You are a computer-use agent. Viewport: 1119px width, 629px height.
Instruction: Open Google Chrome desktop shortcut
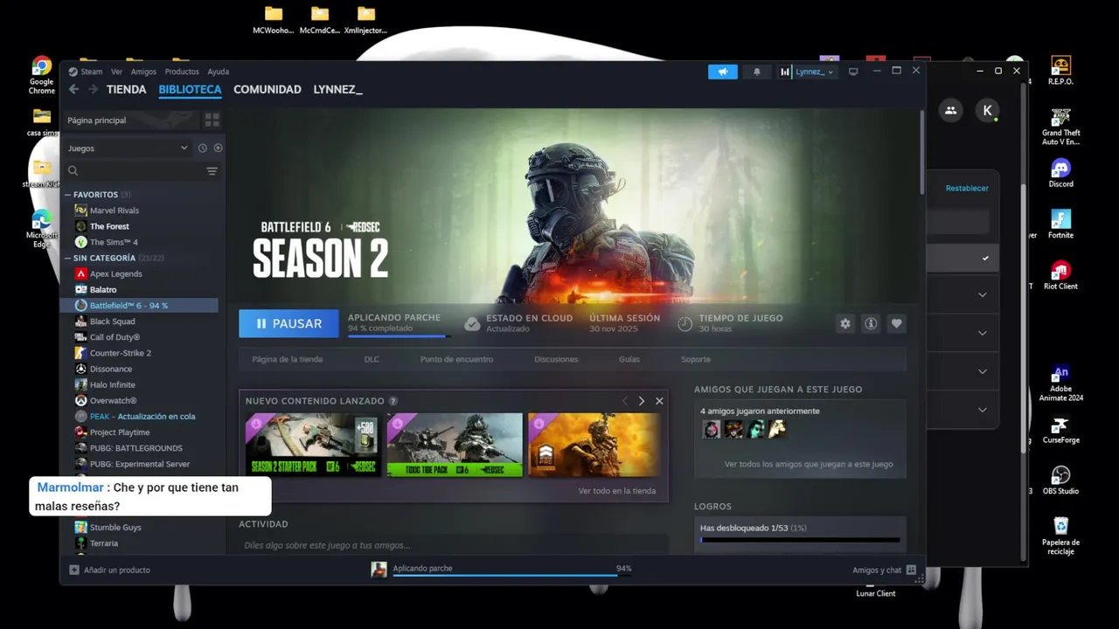41,75
